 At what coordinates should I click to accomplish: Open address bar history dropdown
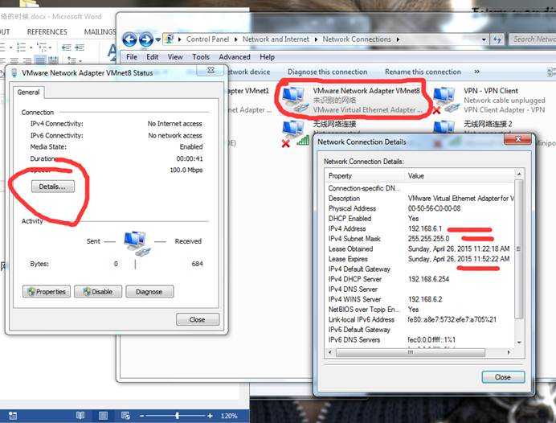tap(484, 39)
